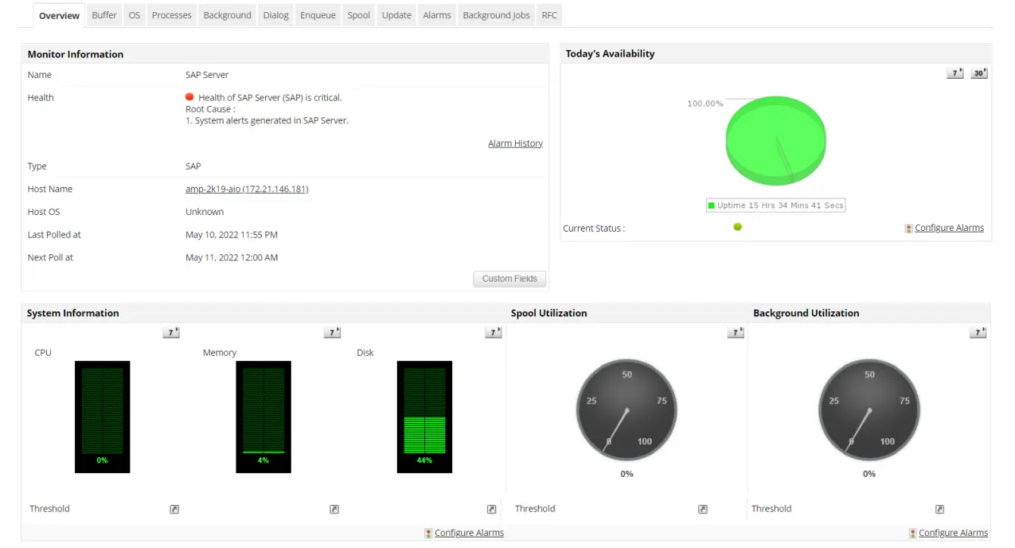Open the Alarm History link
This screenshot has height=548, width=1015.
click(x=515, y=143)
